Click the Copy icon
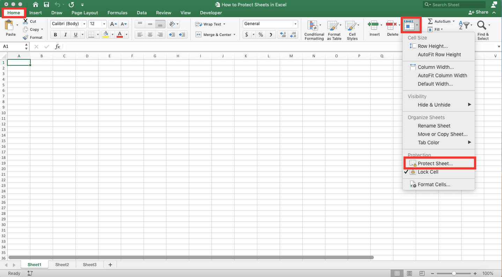 point(25,29)
